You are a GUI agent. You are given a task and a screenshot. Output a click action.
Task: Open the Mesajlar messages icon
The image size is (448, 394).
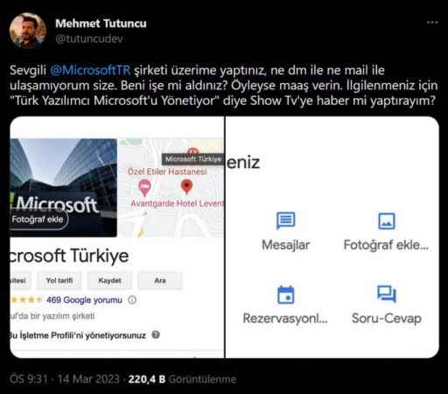(x=285, y=221)
